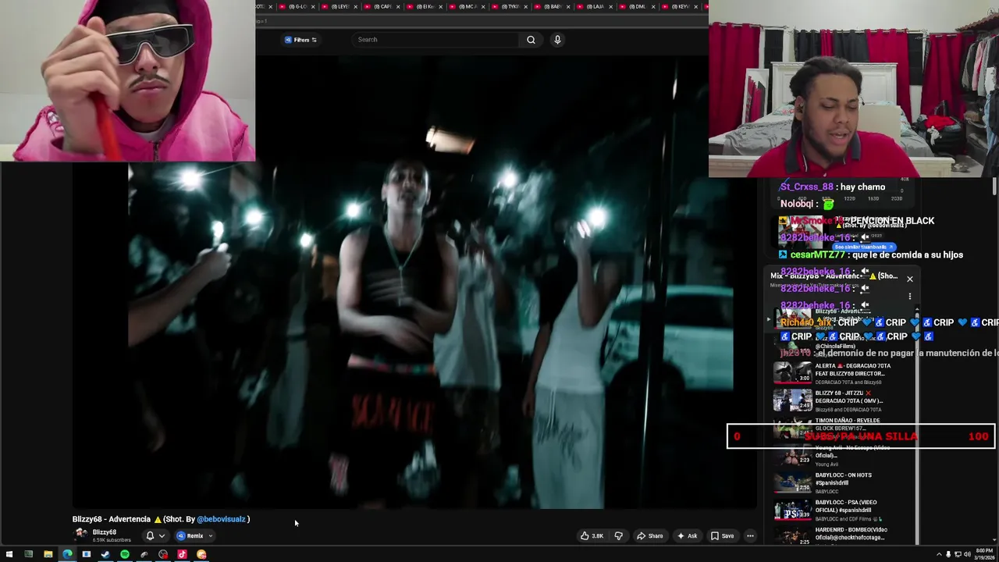Viewport: 999px width, 562px height.
Task: Click the chat overlay scrollbar
Action: (994, 187)
